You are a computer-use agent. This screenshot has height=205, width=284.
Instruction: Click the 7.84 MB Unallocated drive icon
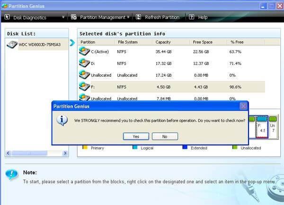(84, 97)
